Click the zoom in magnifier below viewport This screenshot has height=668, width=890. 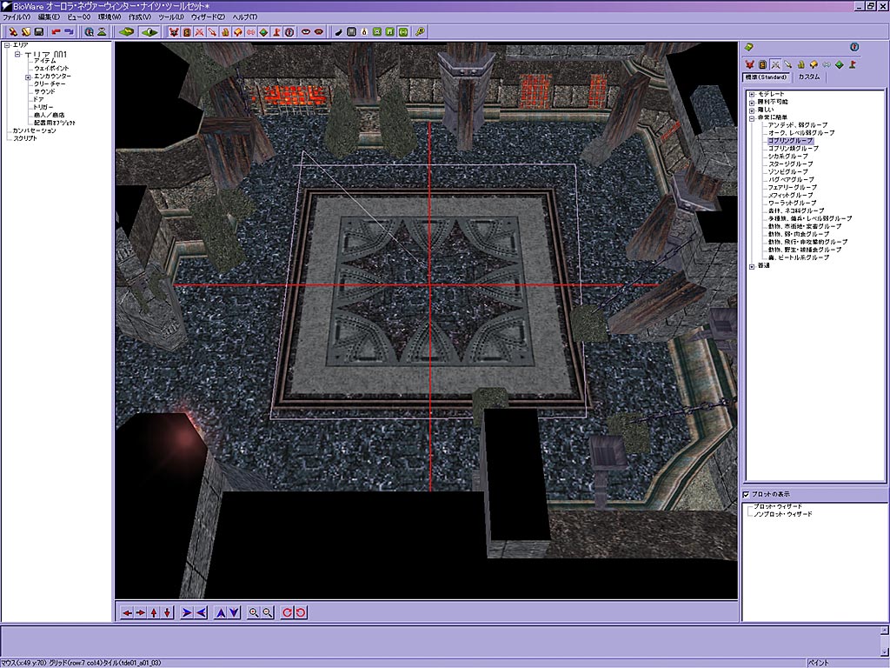(x=254, y=612)
